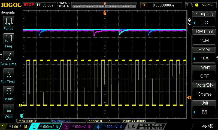Select channel 4 tab showing 500mV
This screenshot has width=218, height=130.
point(110,126)
